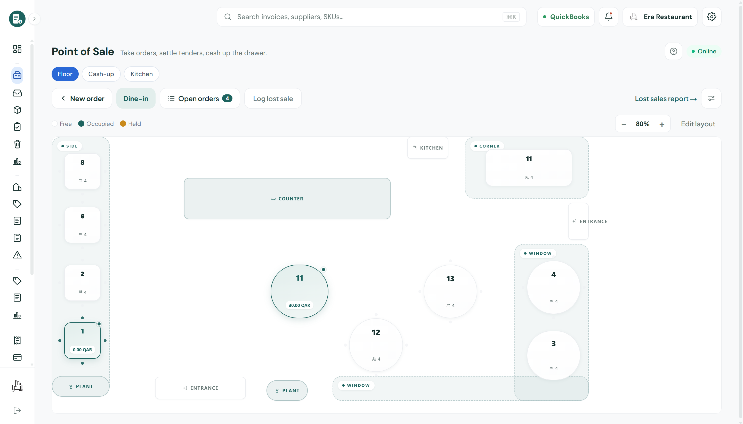Click the logout icon at sidebar bottom
This screenshot has width=743, height=424.
pyautogui.click(x=17, y=410)
